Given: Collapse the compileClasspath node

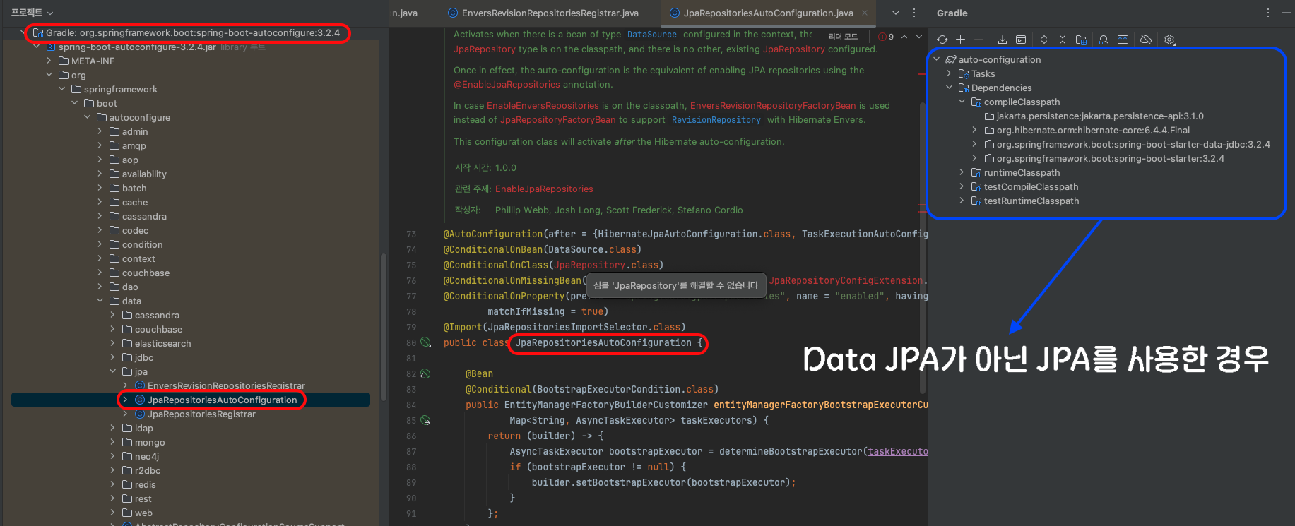Looking at the screenshot, I should tap(962, 102).
